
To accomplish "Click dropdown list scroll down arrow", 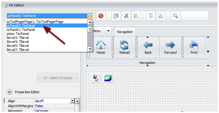I will tap(90, 49).
